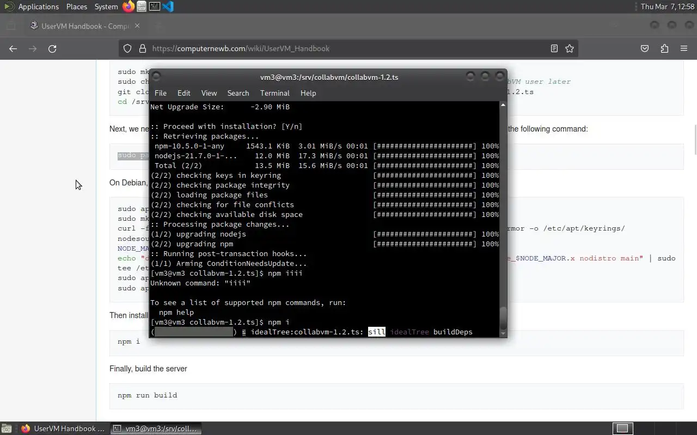Open the System menu
697x435 pixels.
(106, 7)
